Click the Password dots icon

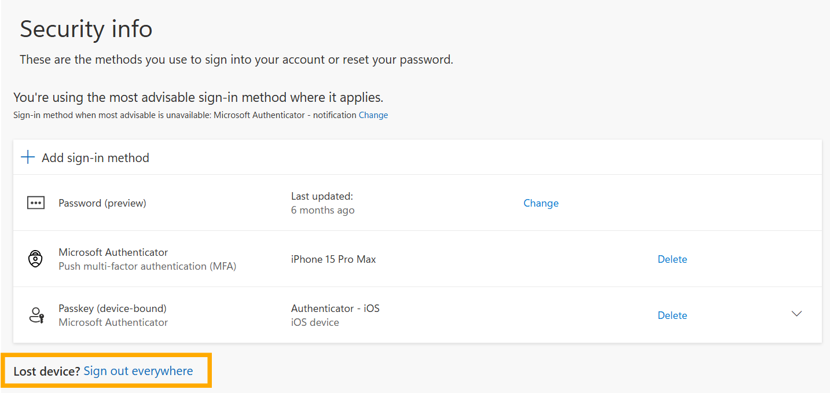click(36, 203)
